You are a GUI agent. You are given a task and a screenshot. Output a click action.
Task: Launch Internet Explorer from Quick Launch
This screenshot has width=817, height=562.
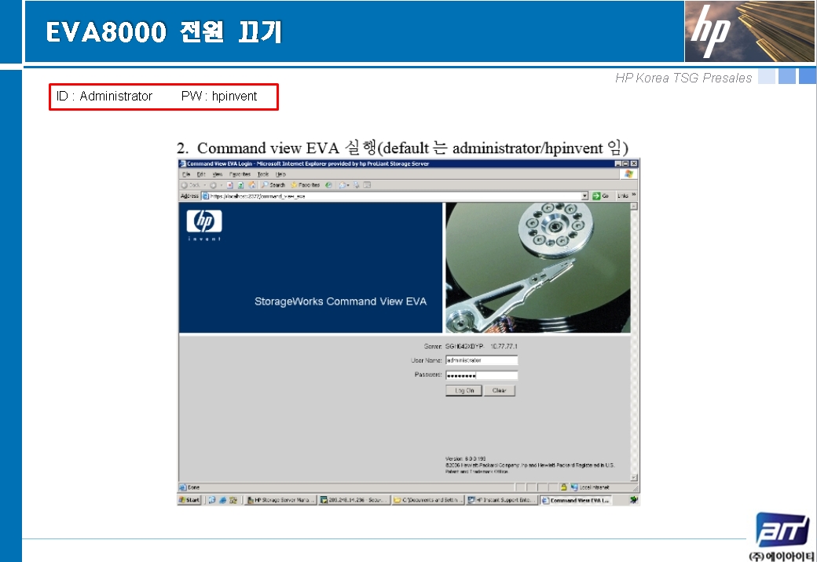coord(222,500)
